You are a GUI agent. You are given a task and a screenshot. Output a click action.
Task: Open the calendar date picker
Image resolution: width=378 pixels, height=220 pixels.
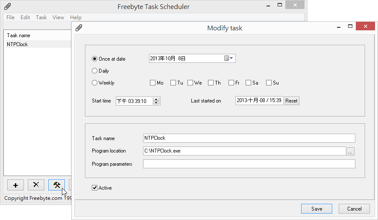point(229,59)
